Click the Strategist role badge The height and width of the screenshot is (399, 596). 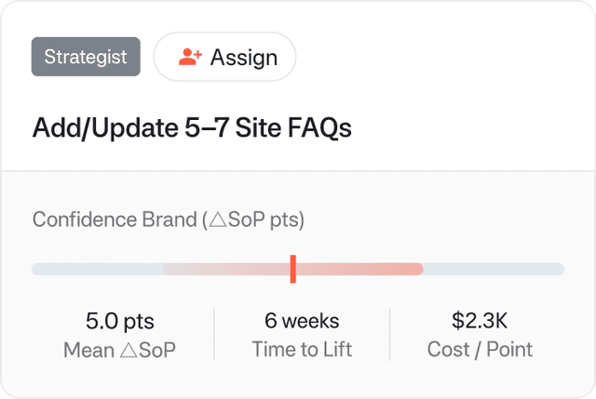click(86, 57)
